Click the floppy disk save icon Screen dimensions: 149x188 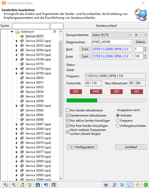pyautogui.click(x=38, y=185)
